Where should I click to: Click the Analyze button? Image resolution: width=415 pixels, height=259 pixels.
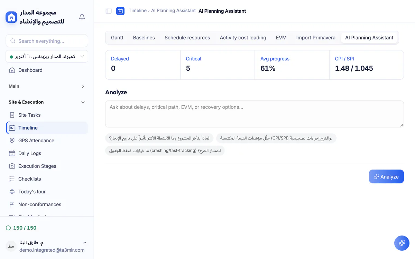point(386,176)
